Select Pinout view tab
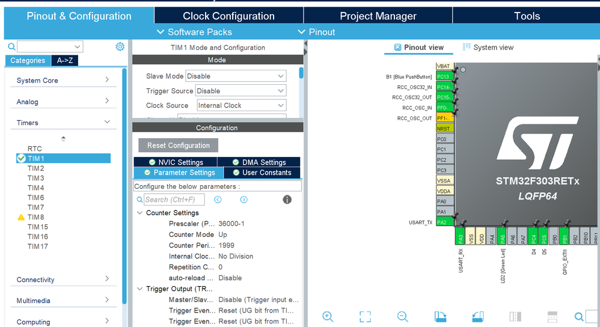Image resolution: width=600 pixels, height=327 pixels. click(418, 47)
